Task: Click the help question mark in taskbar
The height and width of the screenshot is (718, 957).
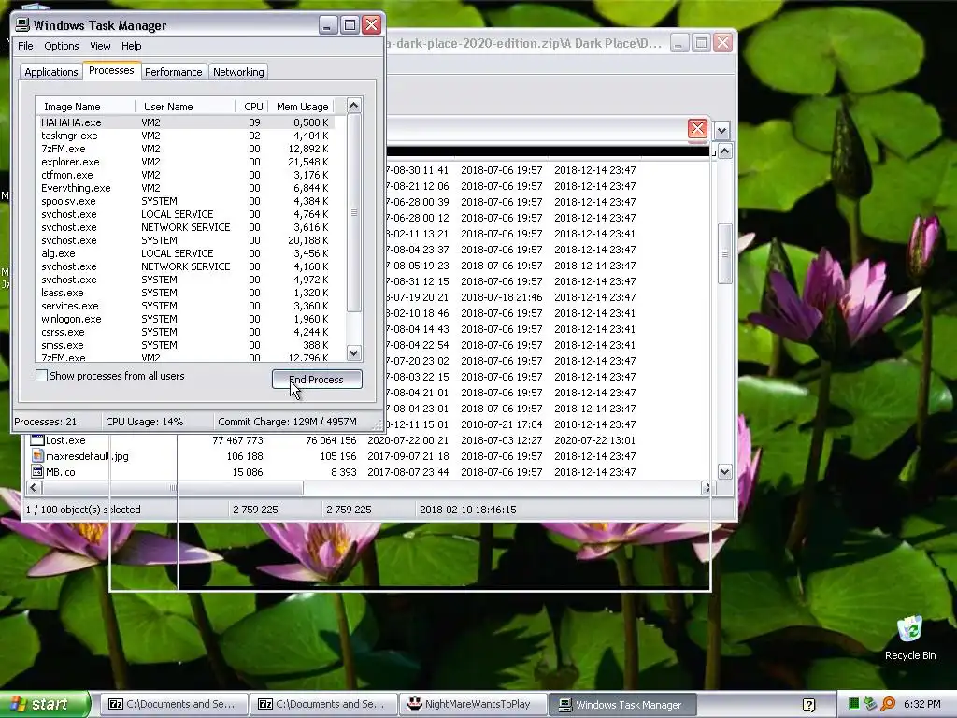Action: [x=809, y=705]
